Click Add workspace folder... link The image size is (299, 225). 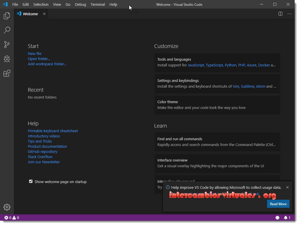(x=47, y=64)
